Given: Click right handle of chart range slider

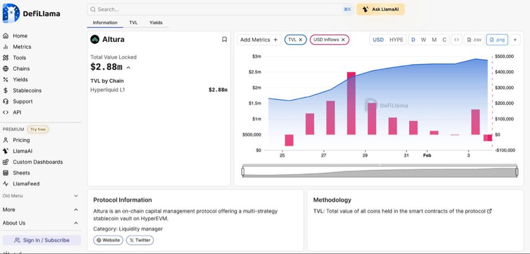Looking at the screenshot, I should 517,172.
